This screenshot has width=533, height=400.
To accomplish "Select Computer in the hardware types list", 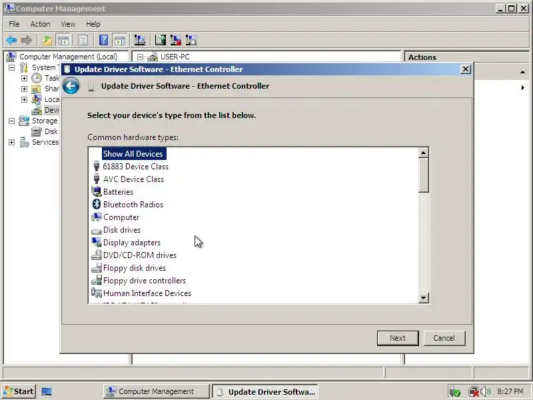I will [x=121, y=217].
